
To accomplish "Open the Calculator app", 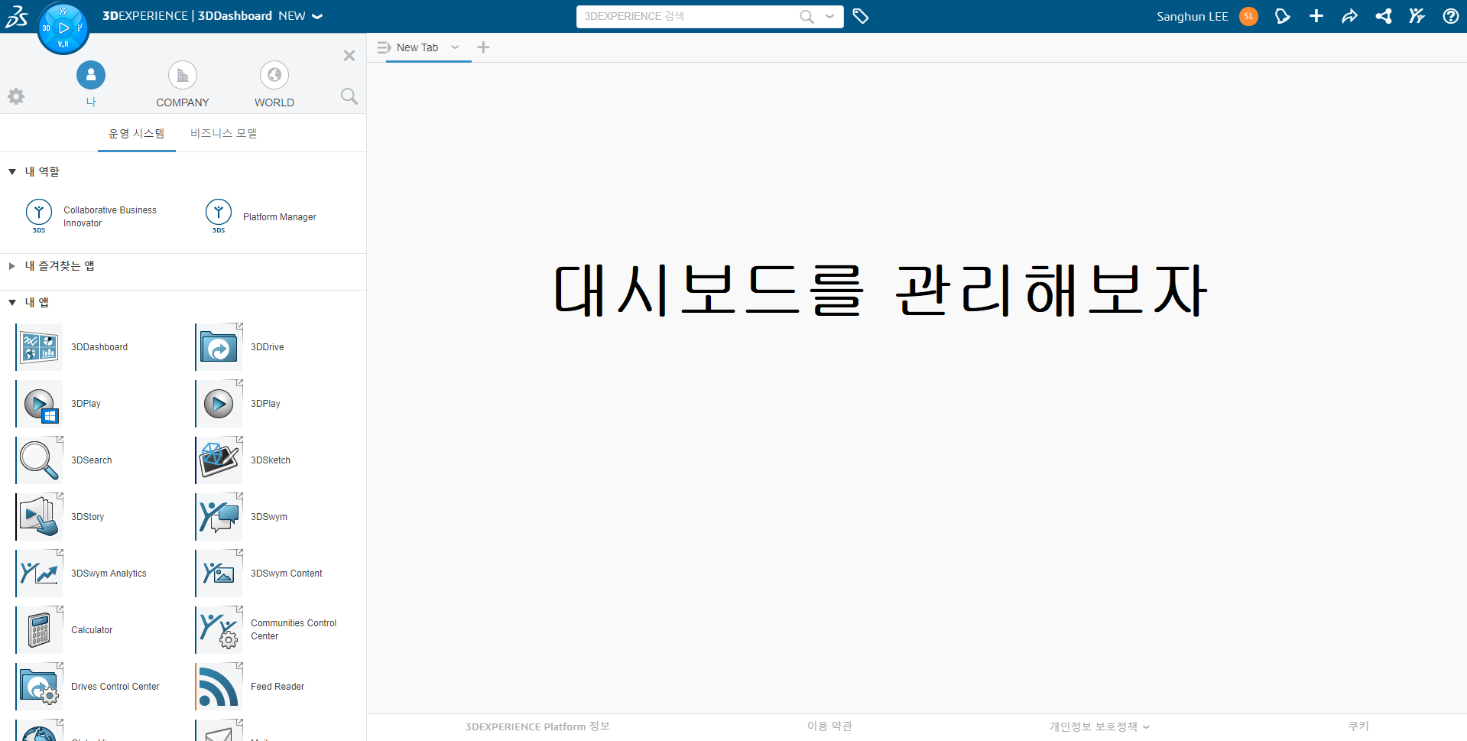I will tap(39, 630).
